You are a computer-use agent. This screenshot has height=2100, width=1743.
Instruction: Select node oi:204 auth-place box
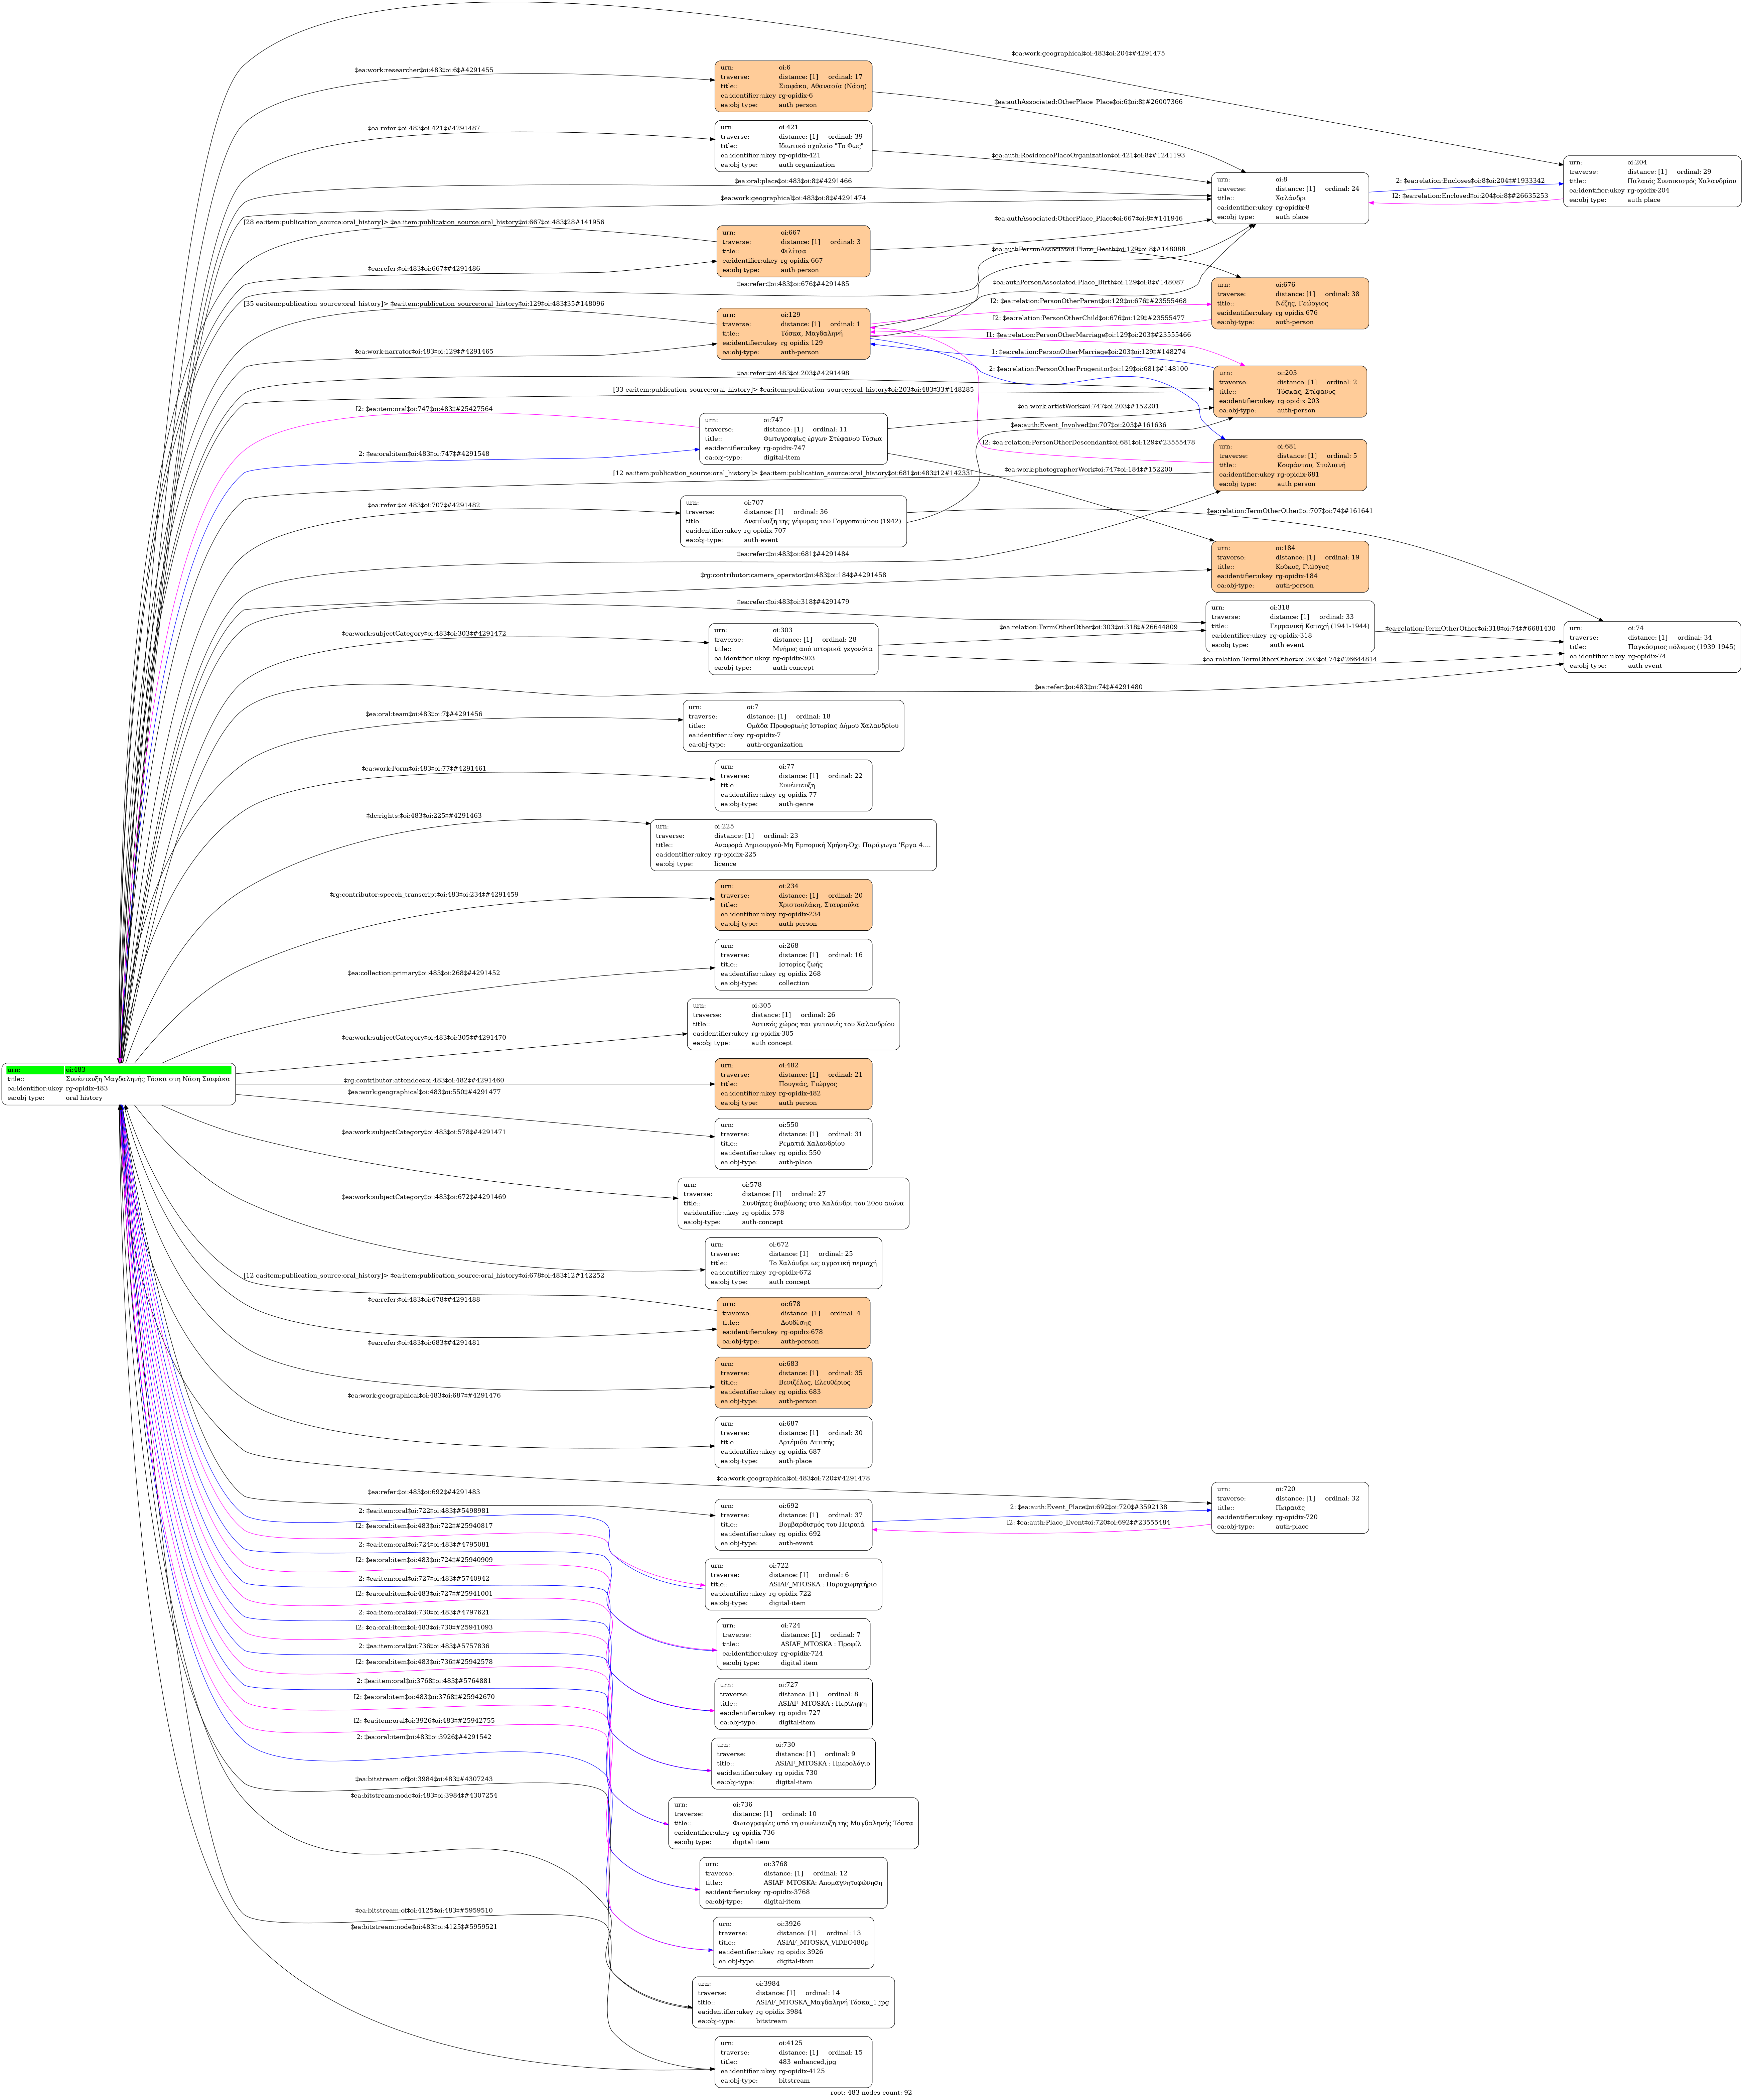(x=1652, y=181)
